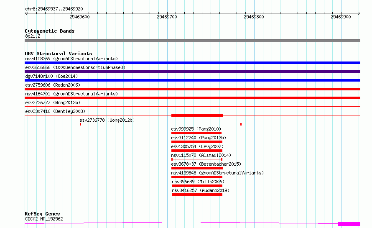
Task: Click the DGV Structural Variants track title
Action: click(59, 54)
